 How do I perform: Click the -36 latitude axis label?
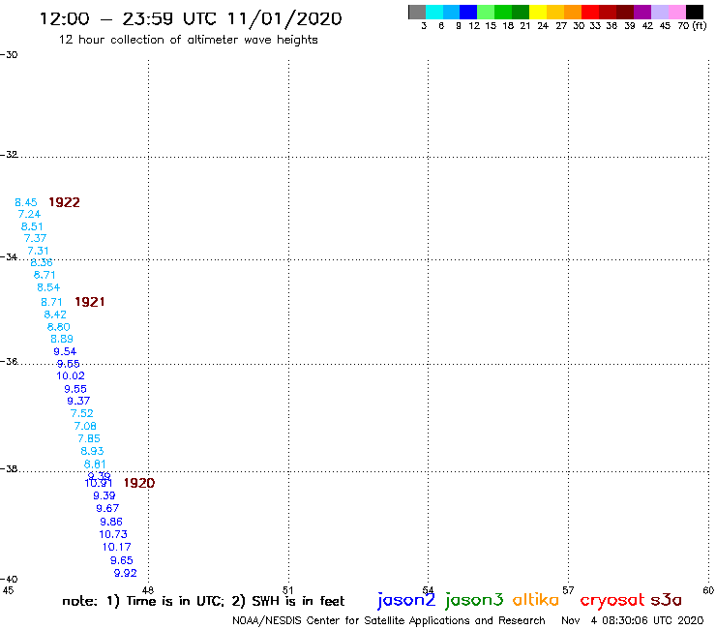10,361
